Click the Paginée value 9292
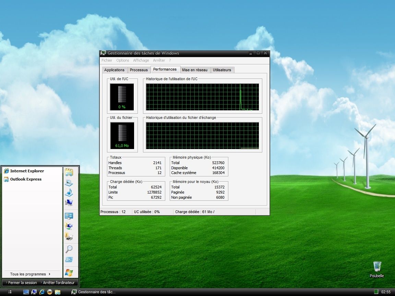Image resolution: width=395 pixels, height=296 pixels. pos(220,192)
